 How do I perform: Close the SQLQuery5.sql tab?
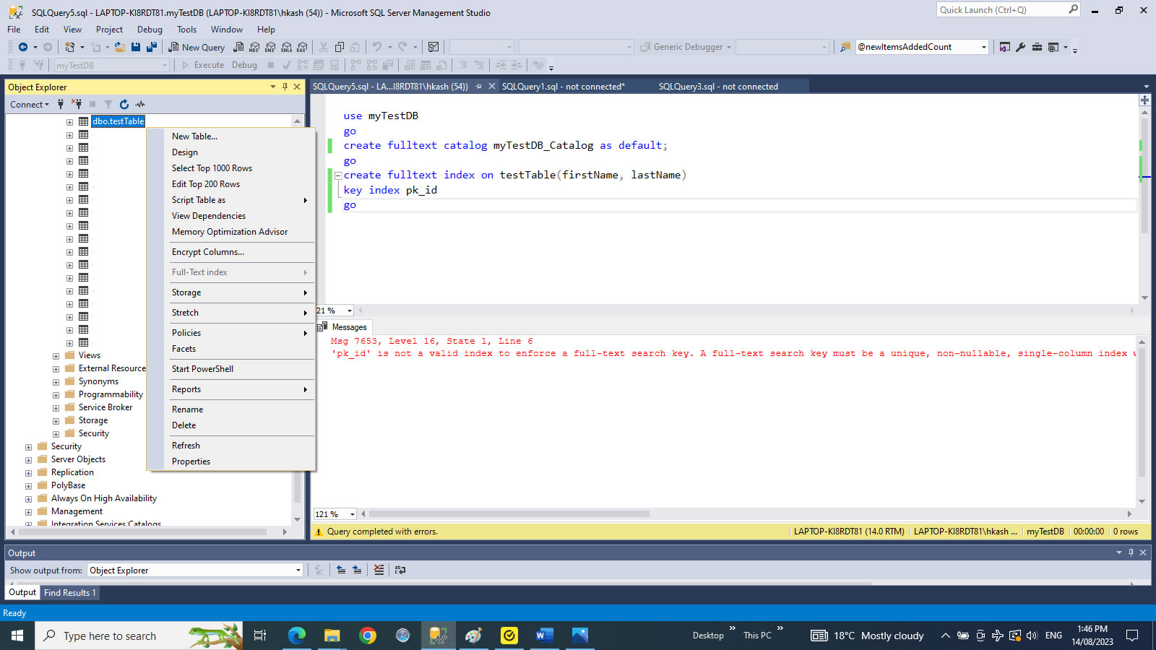tap(492, 86)
